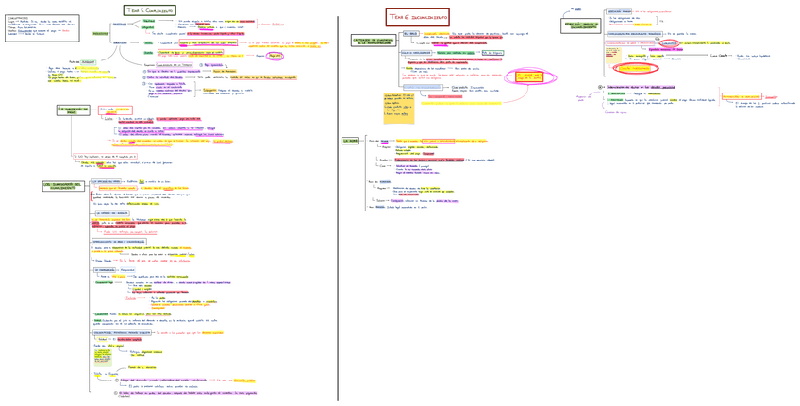Select the green 'Requisitos' node

coord(100,33)
